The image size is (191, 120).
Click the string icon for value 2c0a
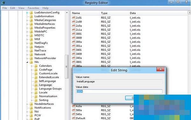[74, 26]
